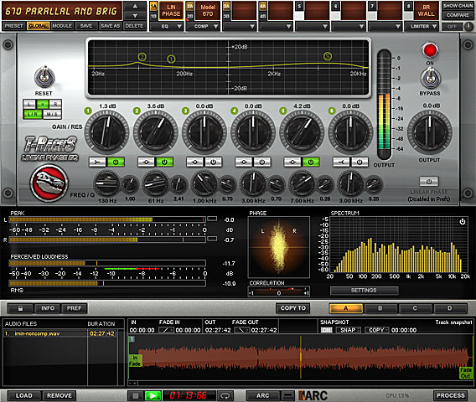This screenshot has width=476, height=402.
Task: Flip the BYPASS toggle switch
Action: pyautogui.click(x=430, y=78)
